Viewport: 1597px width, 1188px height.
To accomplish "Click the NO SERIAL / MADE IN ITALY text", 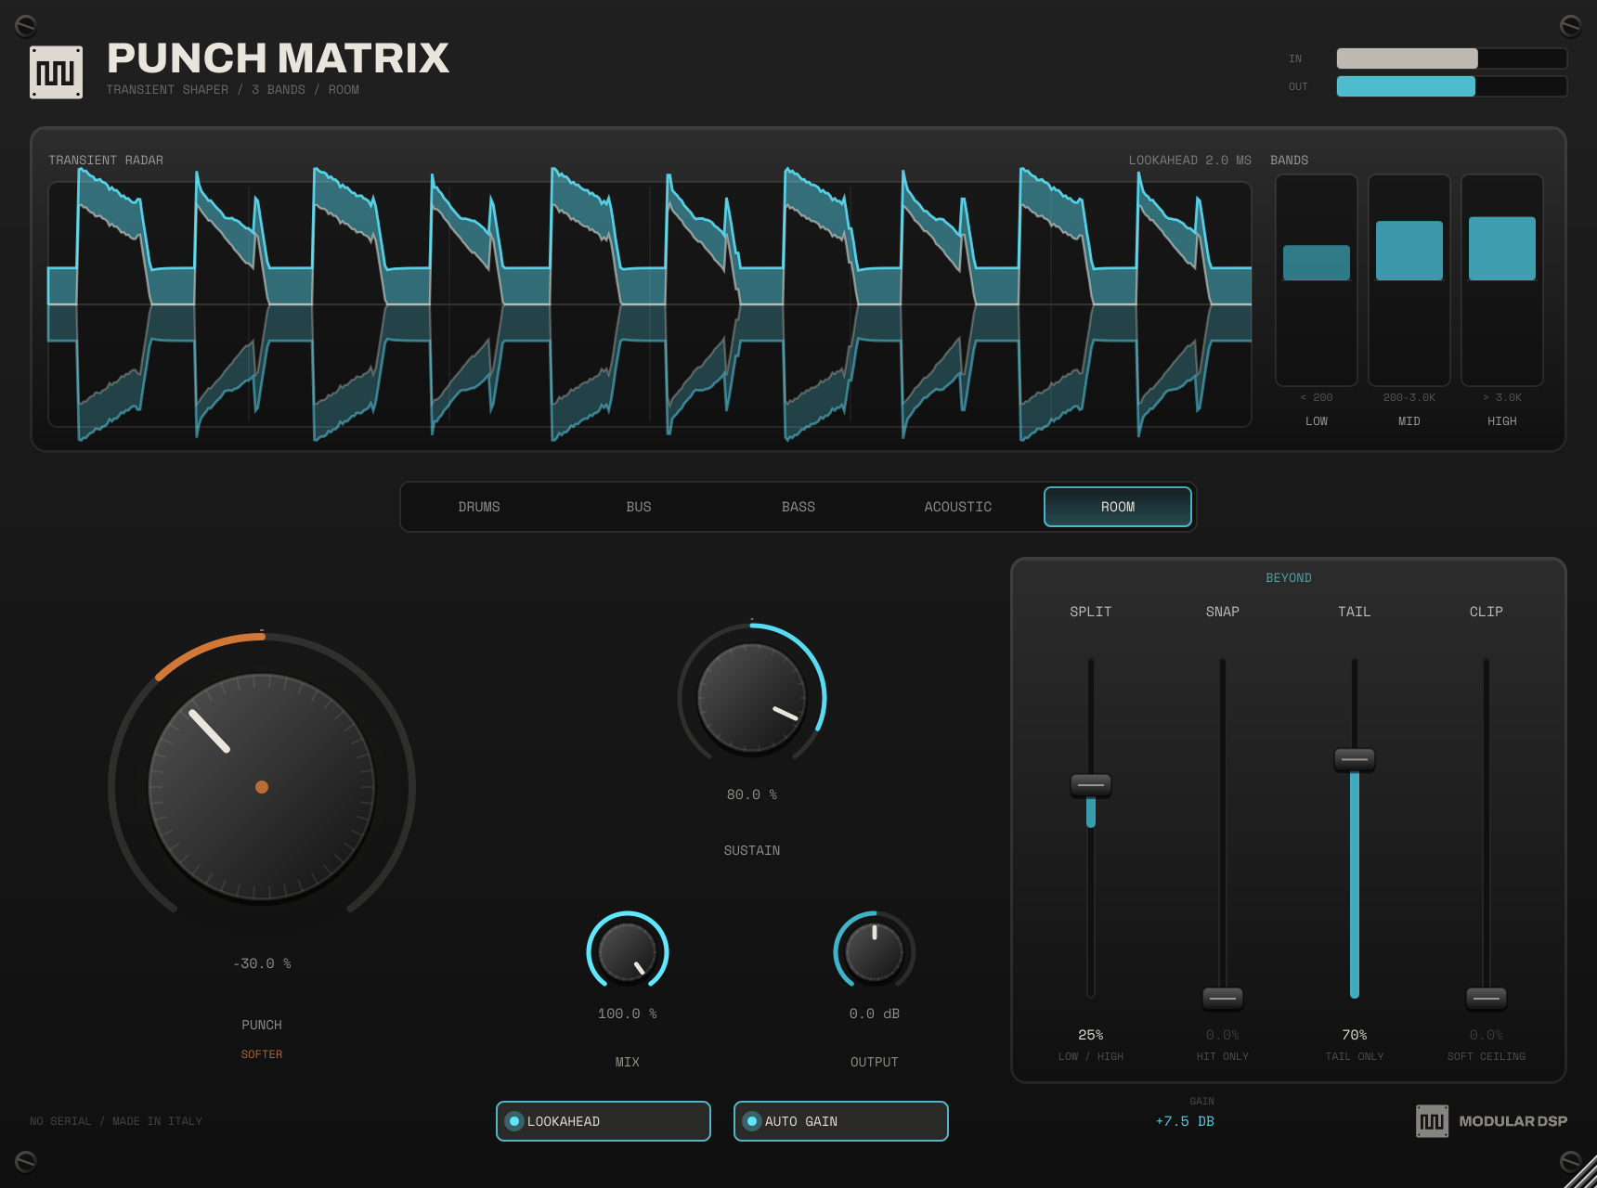I will [x=116, y=1121].
